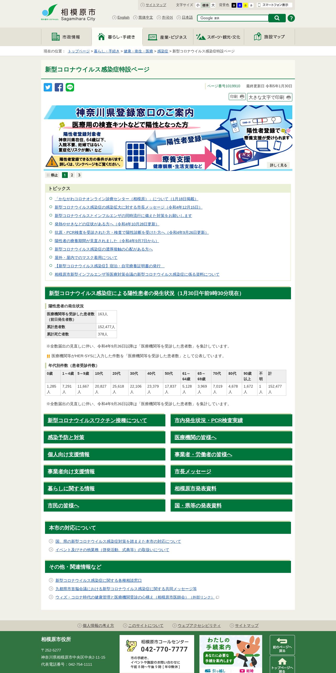This screenshot has width=336, height=673.
Task: Open 医療機関の皆様へ button
Action: [x=231, y=437]
